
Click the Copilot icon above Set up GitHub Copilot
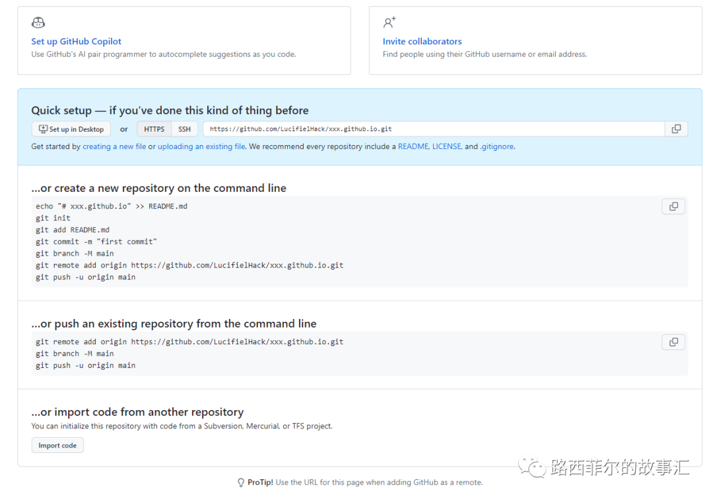click(x=38, y=22)
